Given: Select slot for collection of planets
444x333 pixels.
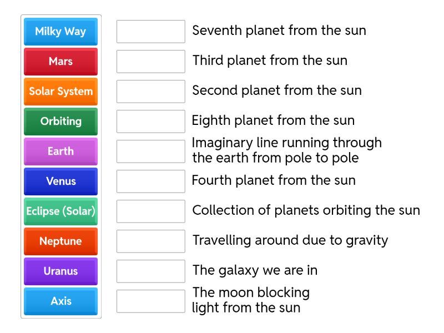Looking at the screenshot, I should 150,211.
